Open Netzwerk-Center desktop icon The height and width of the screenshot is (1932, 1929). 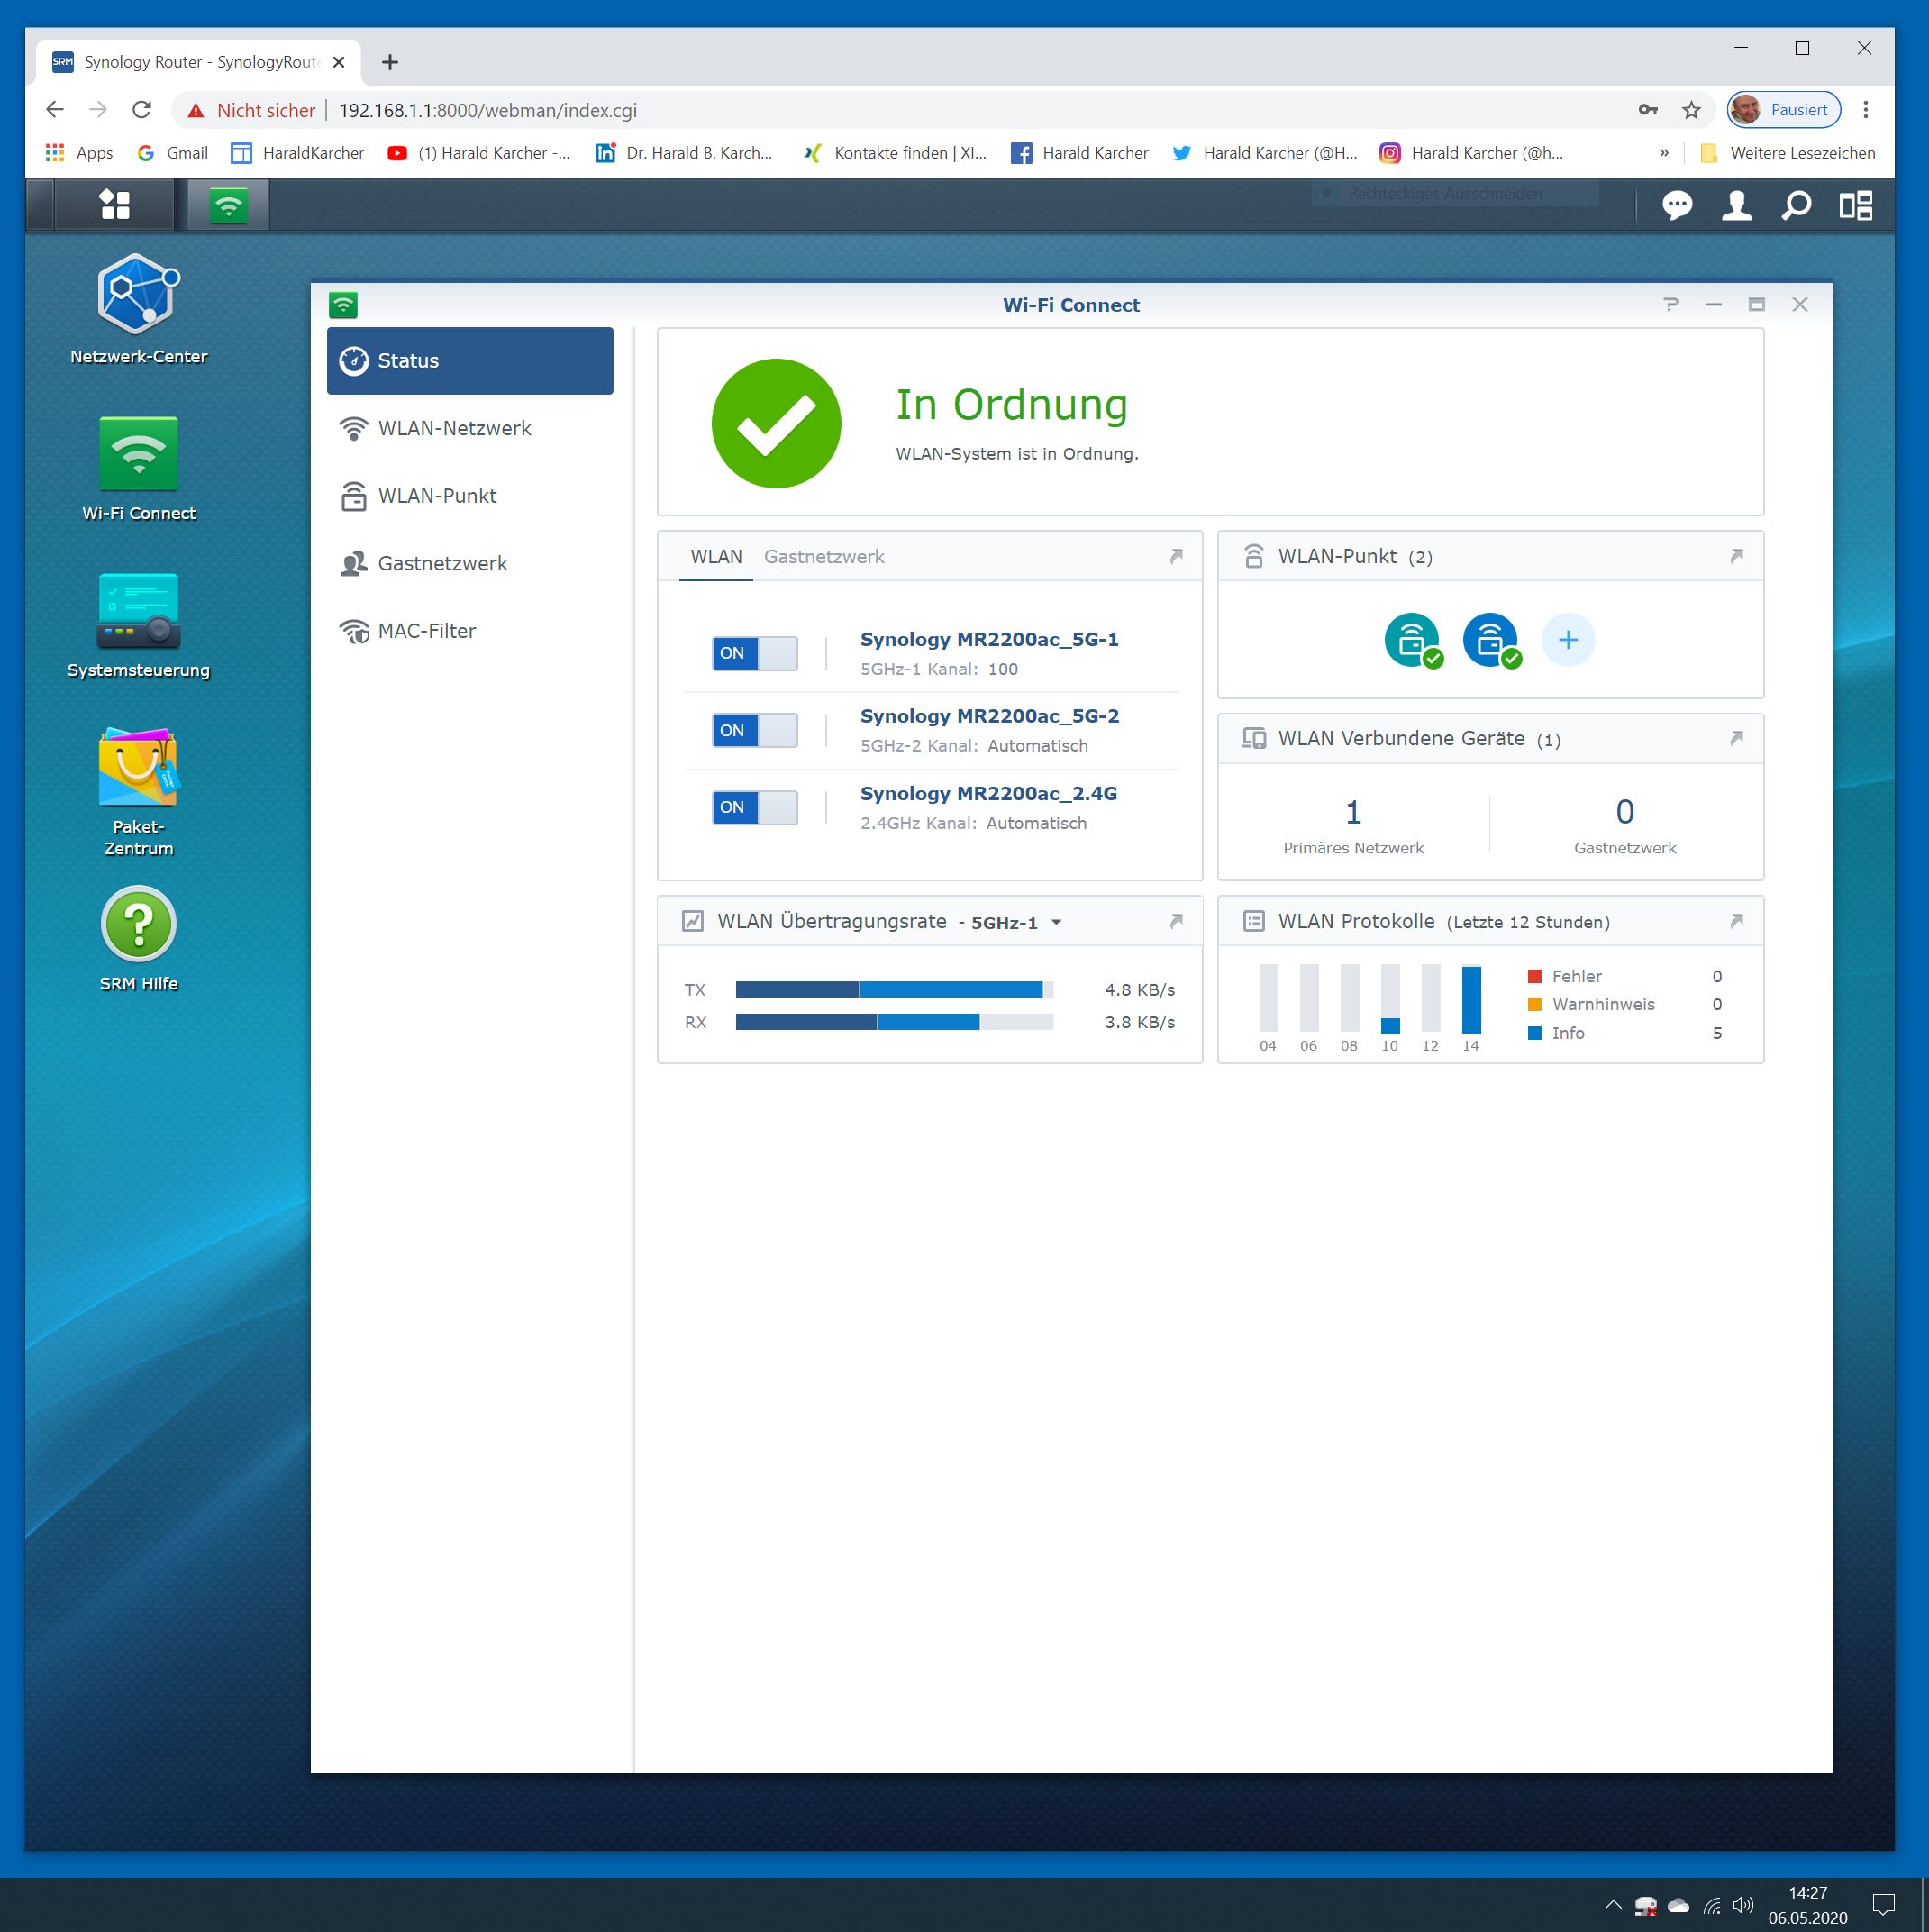138,295
